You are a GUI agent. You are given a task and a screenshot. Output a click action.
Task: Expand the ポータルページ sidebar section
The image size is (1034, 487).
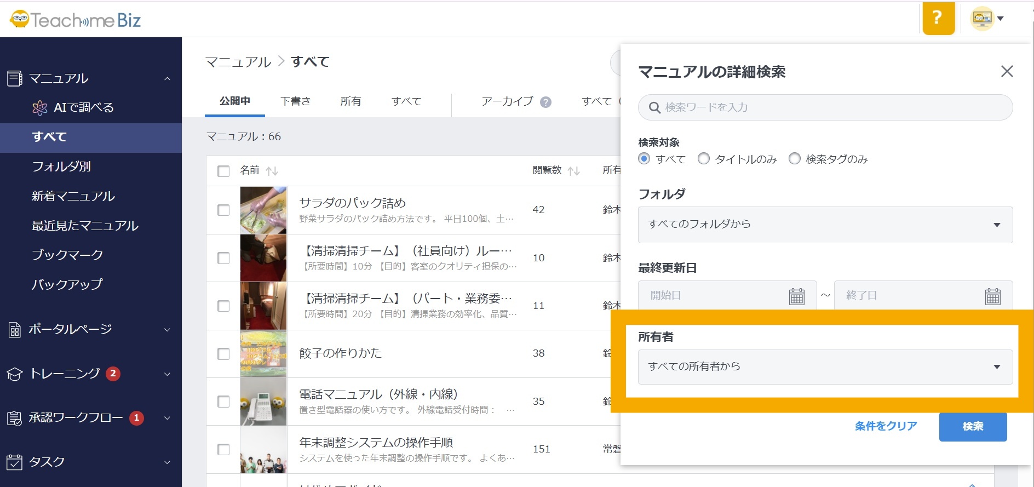click(167, 330)
